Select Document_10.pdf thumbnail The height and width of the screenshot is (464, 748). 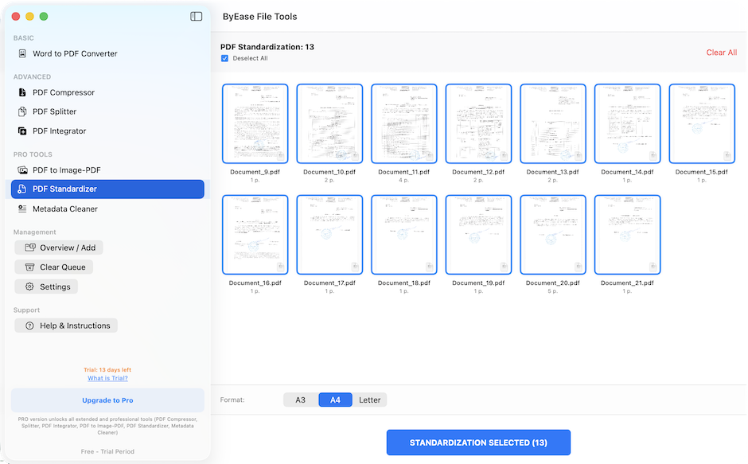(x=329, y=123)
